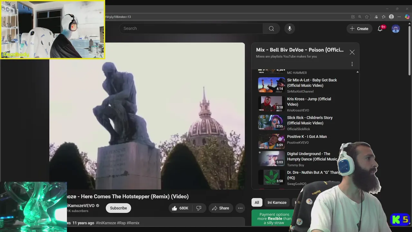
Task: Open the notifications bell showing 9+
Action: (380, 28)
